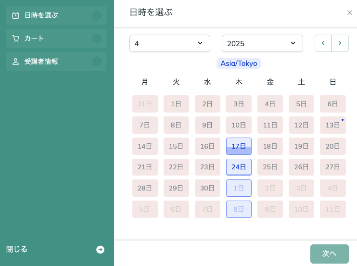This screenshot has width=357, height=266.
Task: Toggle the status circle on 日時を選ぶ step
Action: (97, 15)
